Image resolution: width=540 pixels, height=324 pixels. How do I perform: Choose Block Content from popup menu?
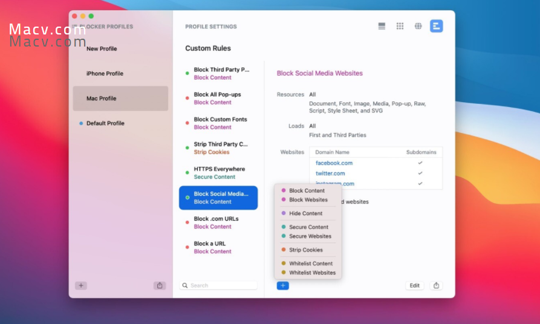click(x=308, y=190)
